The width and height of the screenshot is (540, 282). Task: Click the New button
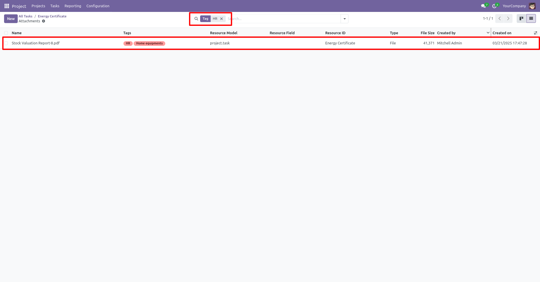[11, 19]
